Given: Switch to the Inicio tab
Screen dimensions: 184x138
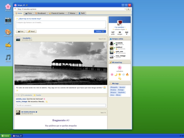Looking at the screenshot, I should pyautogui.click(x=19, y=13).
